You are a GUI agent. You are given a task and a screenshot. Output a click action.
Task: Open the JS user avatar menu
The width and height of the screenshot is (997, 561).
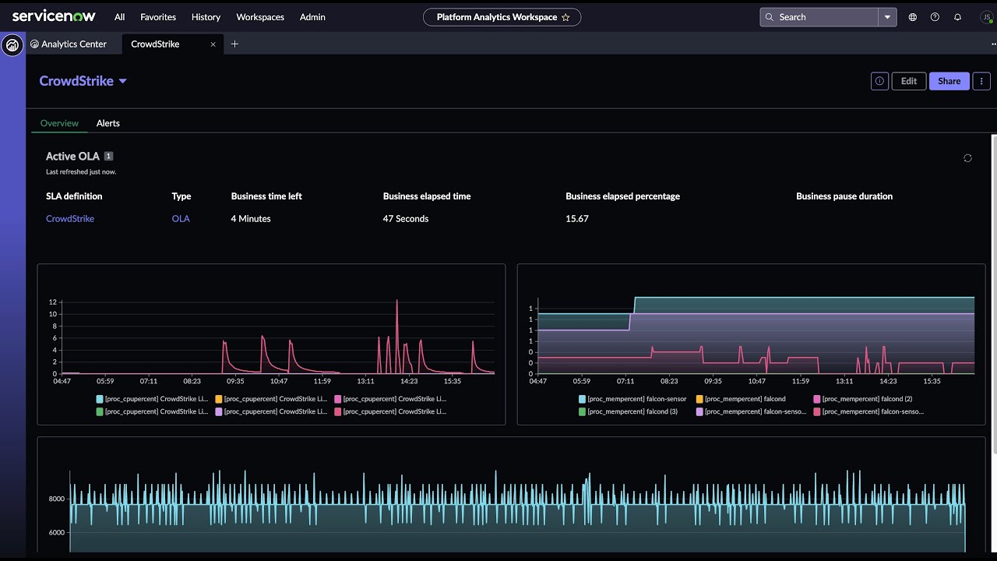pos(986,17)
